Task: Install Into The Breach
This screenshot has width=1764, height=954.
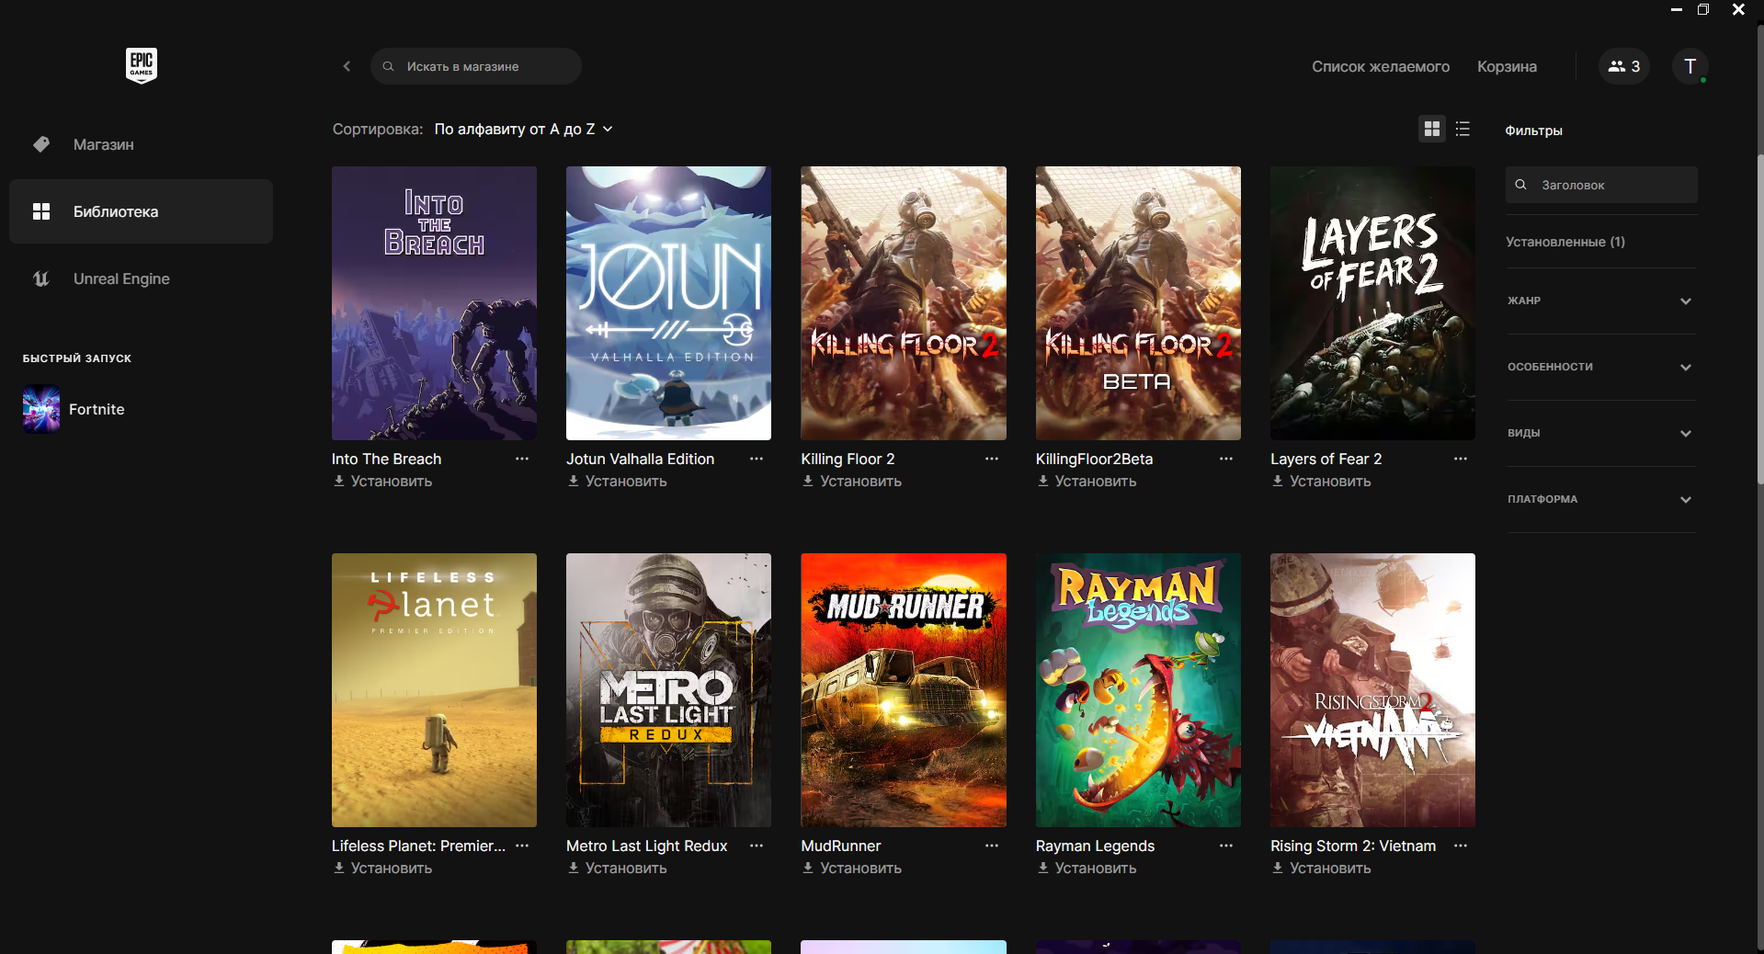Action: click(382, 481)
